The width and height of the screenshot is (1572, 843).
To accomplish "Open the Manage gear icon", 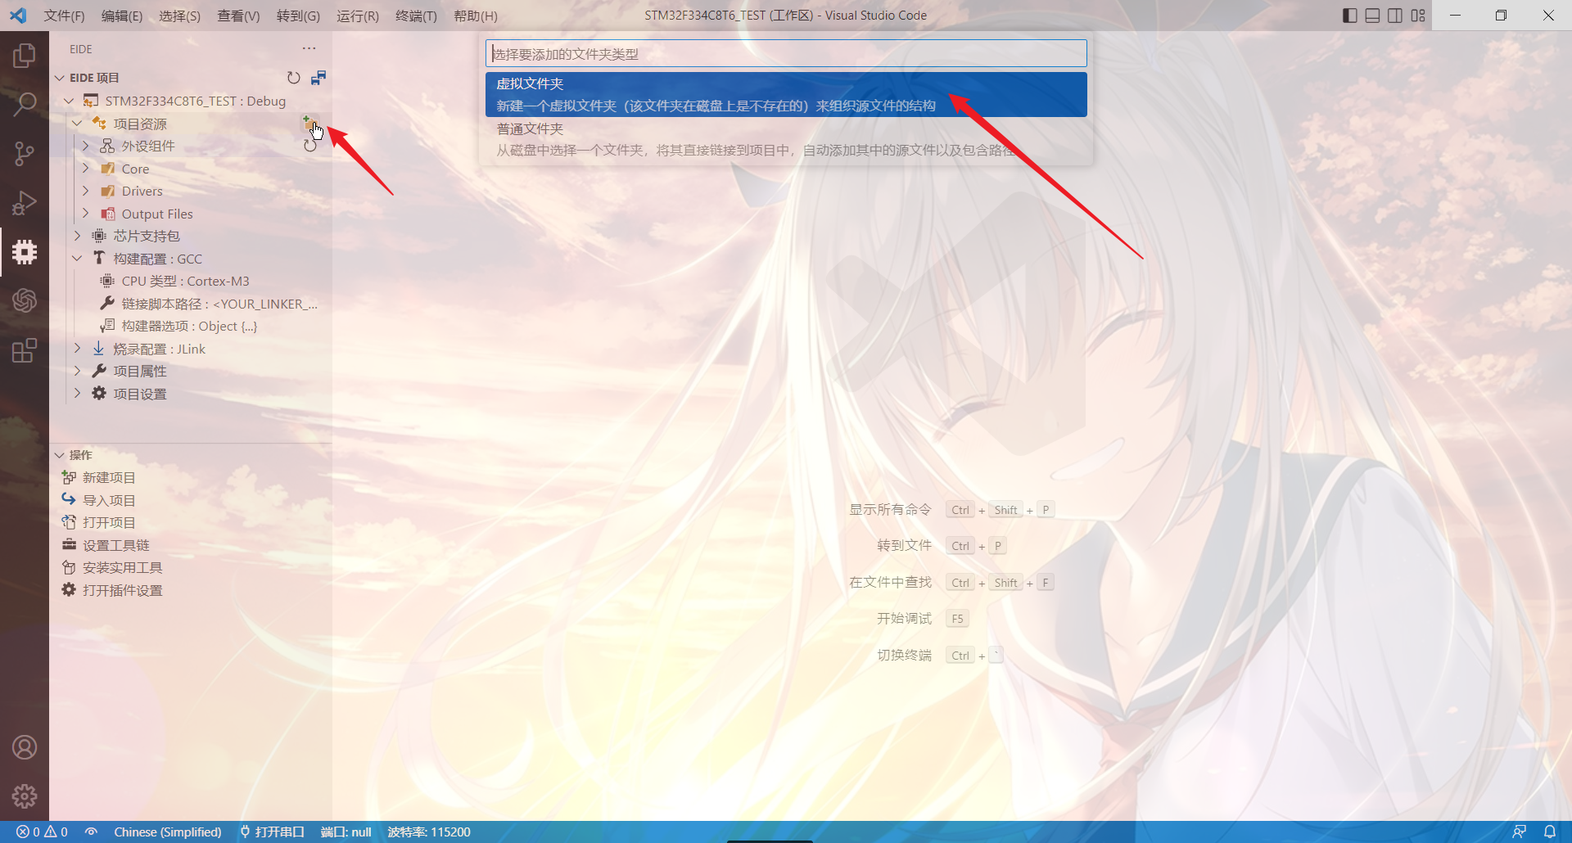I will coord(25,796).
